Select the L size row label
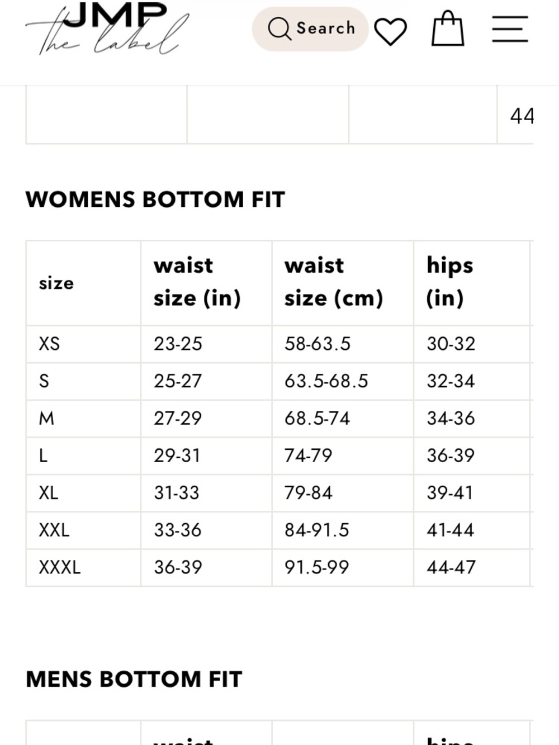 (x=43, y=456)
